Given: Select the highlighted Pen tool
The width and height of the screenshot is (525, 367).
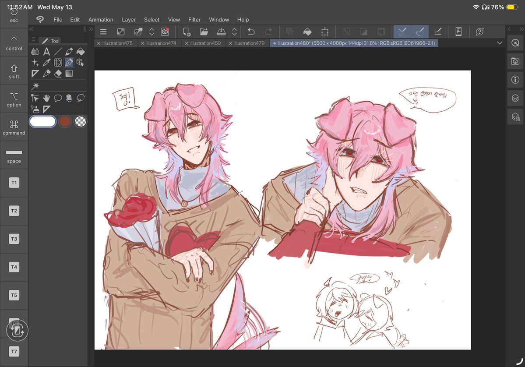Looking at the screenshot, I should (69, 63).
